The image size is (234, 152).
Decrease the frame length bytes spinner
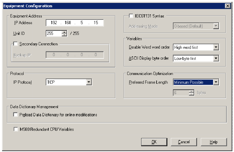click(191, 94)
